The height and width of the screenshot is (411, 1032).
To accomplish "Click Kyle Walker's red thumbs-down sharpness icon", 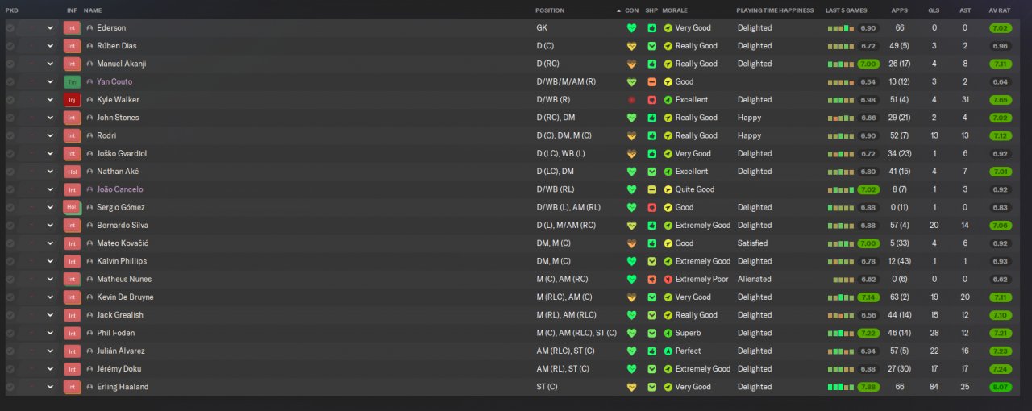I will point(652,100).
